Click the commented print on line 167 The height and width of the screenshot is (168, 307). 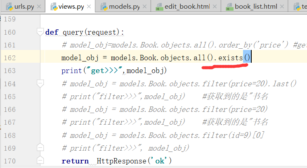[x=165, y=122]
